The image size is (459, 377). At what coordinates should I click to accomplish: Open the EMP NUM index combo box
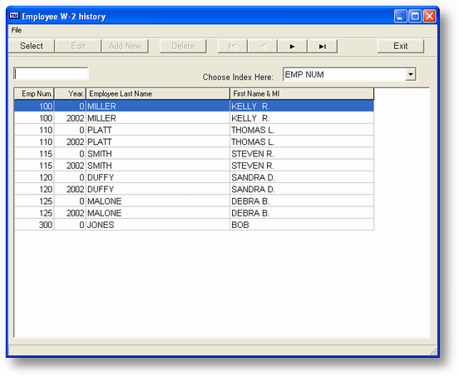point(349,74)
